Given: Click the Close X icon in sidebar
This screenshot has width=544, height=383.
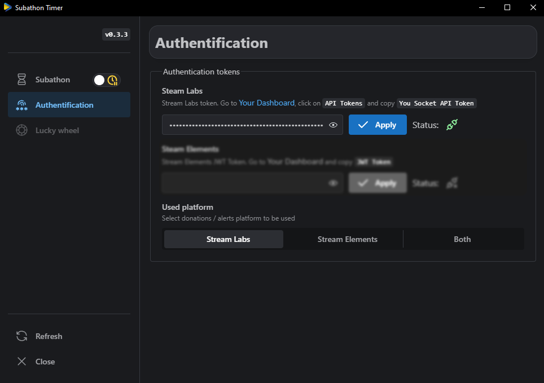Looking at the screenshot, I should 21,362.
